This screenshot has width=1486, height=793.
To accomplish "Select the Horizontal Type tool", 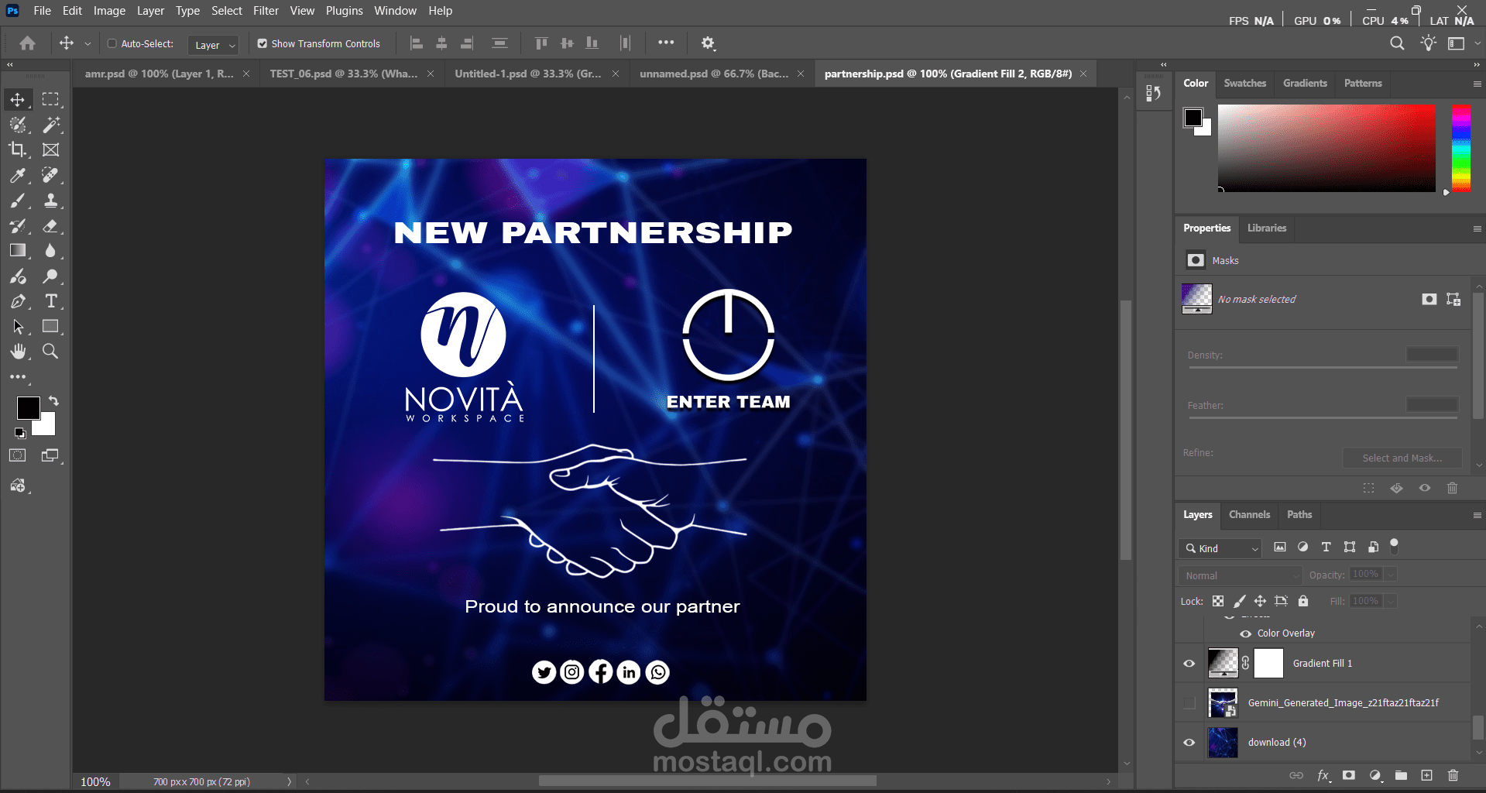I will click(50, 301).
